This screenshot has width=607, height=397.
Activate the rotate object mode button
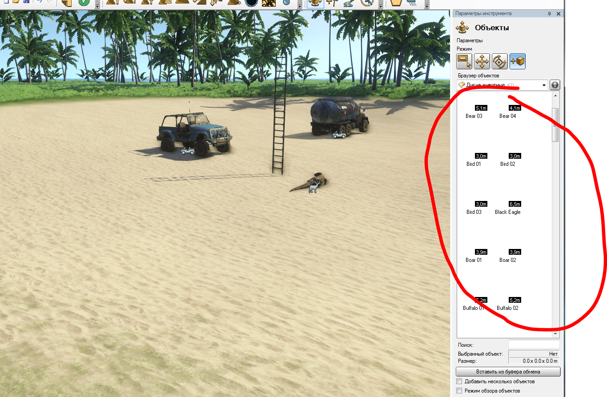(500, 61)
